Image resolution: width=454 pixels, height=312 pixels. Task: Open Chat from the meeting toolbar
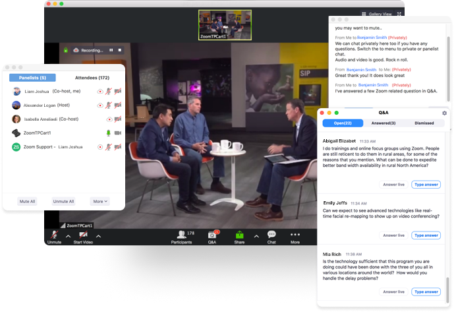271,235
